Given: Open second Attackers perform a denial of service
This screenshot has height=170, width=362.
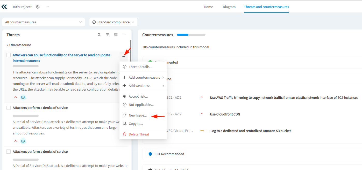Looking at the screenshot, I should 40,108.
